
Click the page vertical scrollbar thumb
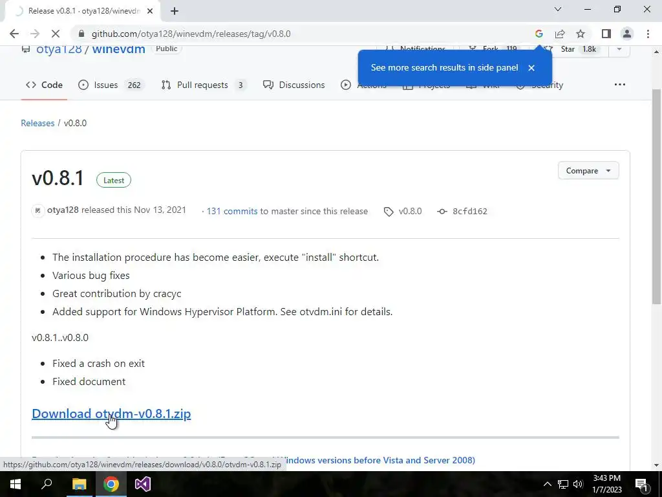click(x=656, y=197)
